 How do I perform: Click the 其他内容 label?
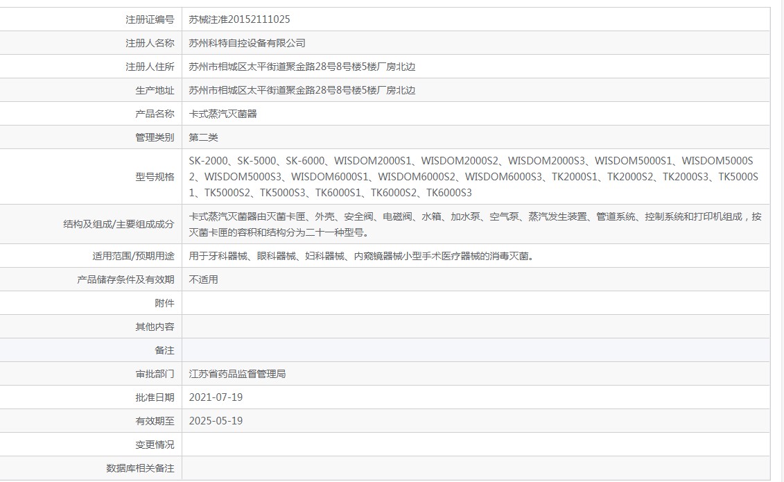[x=155, y=327]
